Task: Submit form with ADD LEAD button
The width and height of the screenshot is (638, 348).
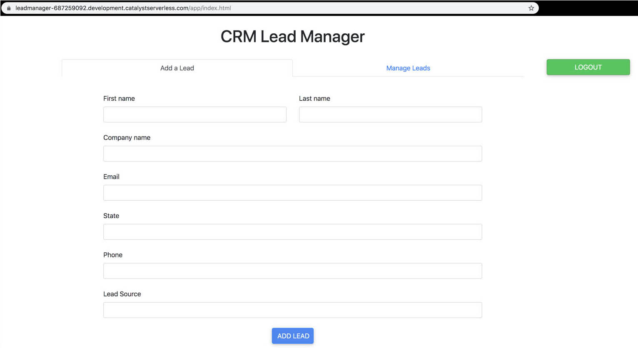Action: point(293,336)
